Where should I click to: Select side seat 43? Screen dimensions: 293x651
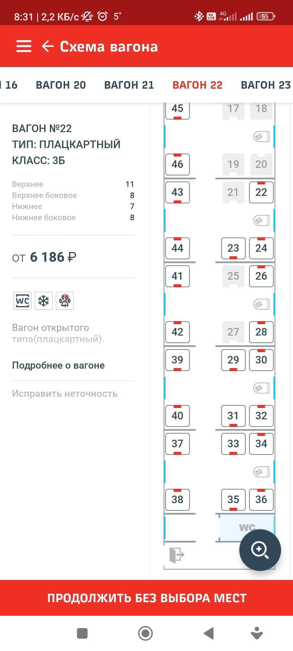click(x=177, y=192)
